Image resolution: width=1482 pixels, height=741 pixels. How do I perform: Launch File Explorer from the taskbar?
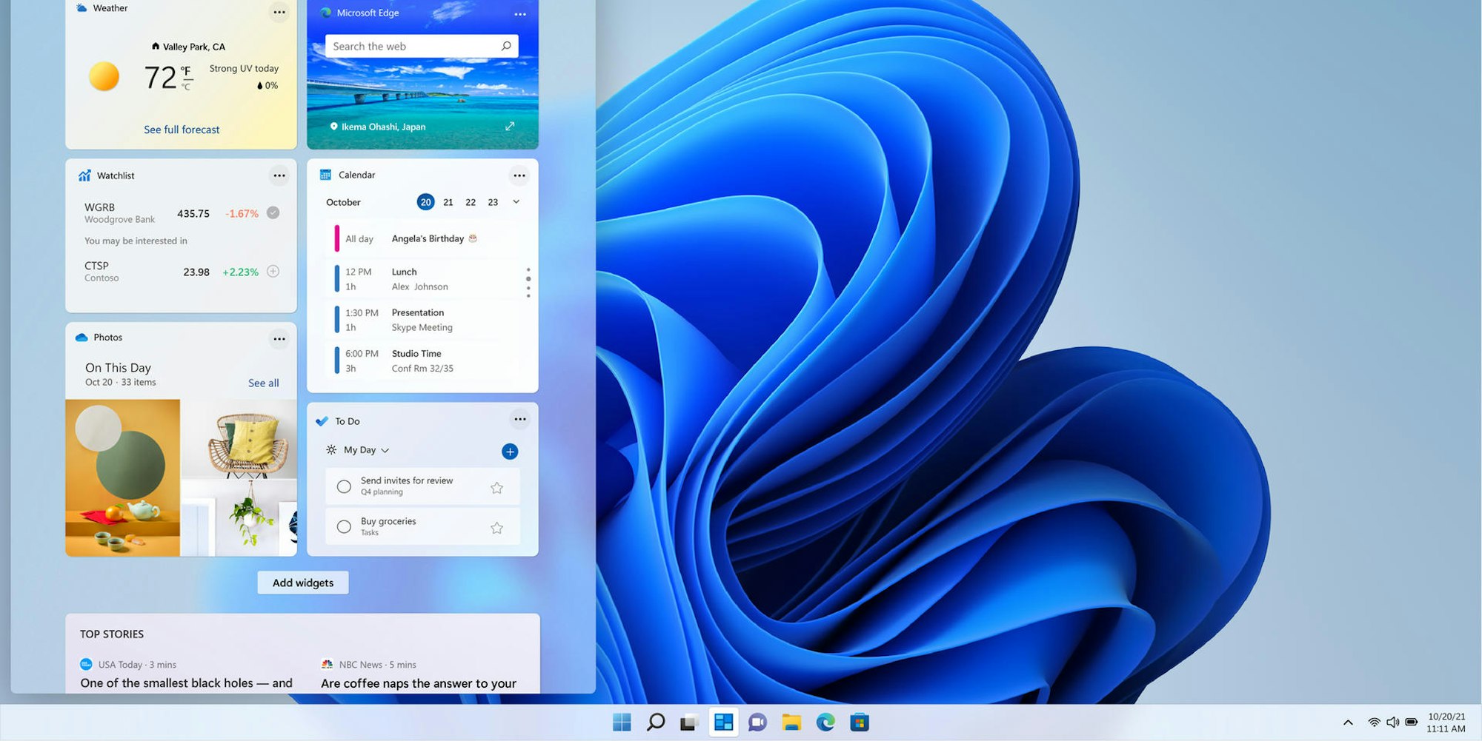pos(791,722)
